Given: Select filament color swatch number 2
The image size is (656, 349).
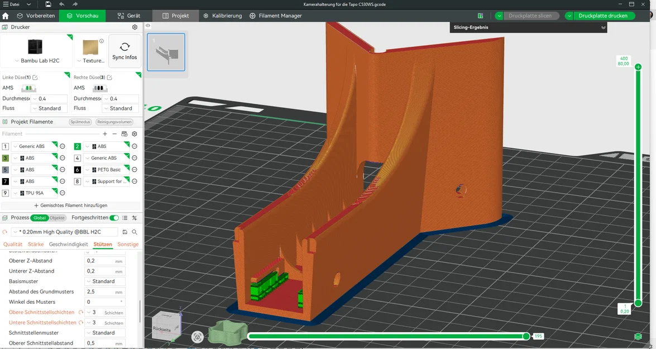Looking at the screenshot, I should point(78,146).
